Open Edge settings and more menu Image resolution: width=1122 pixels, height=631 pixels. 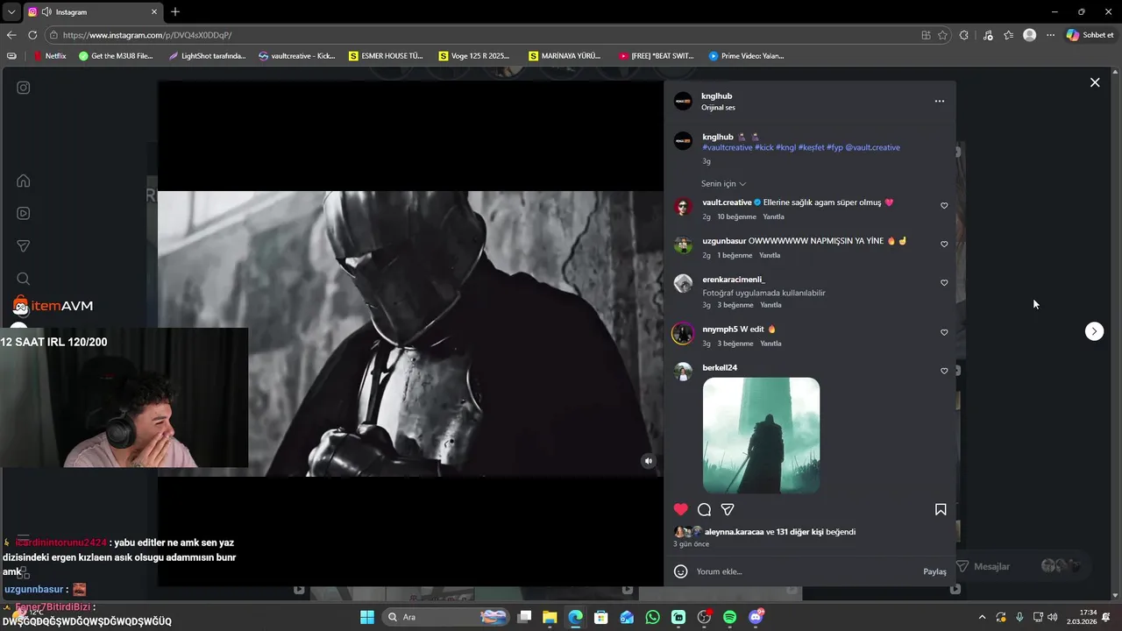[1050, 35]
